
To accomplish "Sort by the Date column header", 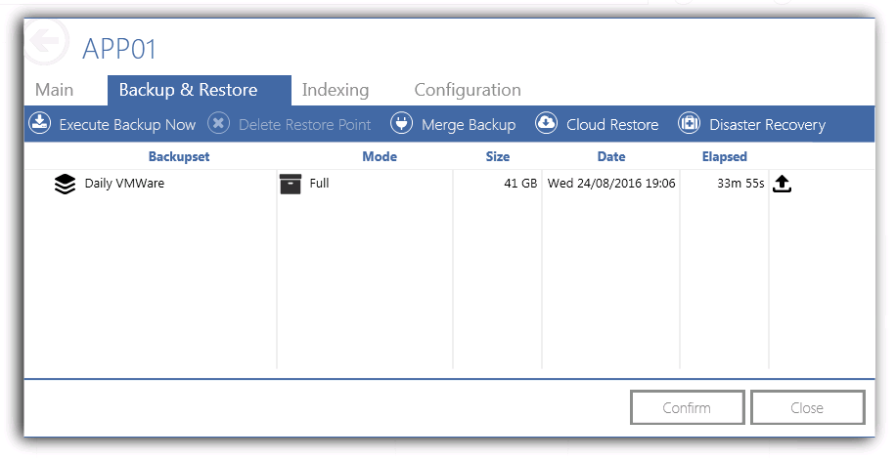I will coord(610,156).
